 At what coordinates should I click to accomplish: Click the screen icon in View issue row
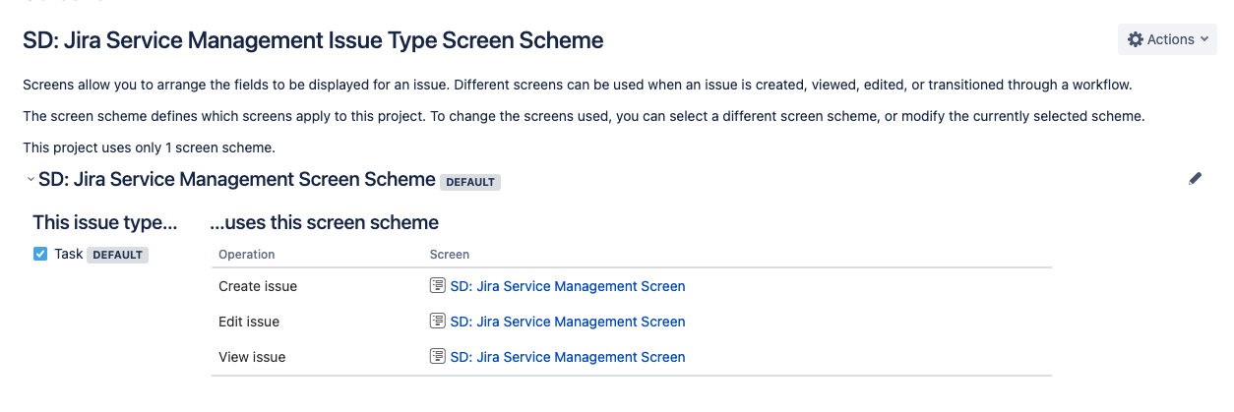[438, 357]
